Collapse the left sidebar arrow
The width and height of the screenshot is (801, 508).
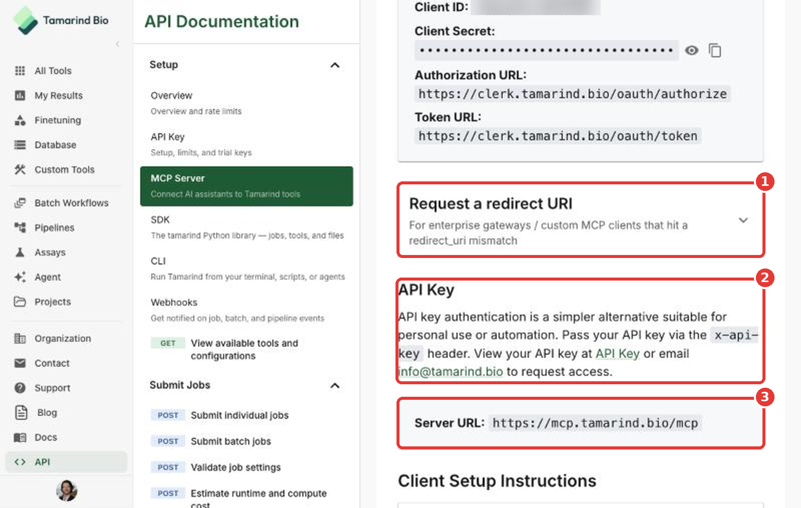(x=118, y=44)
